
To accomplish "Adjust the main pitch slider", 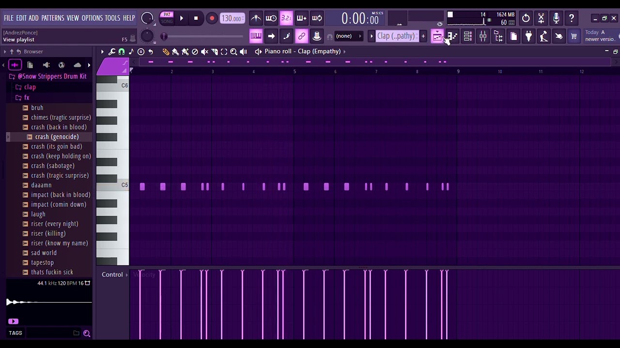I will point(203,36).
